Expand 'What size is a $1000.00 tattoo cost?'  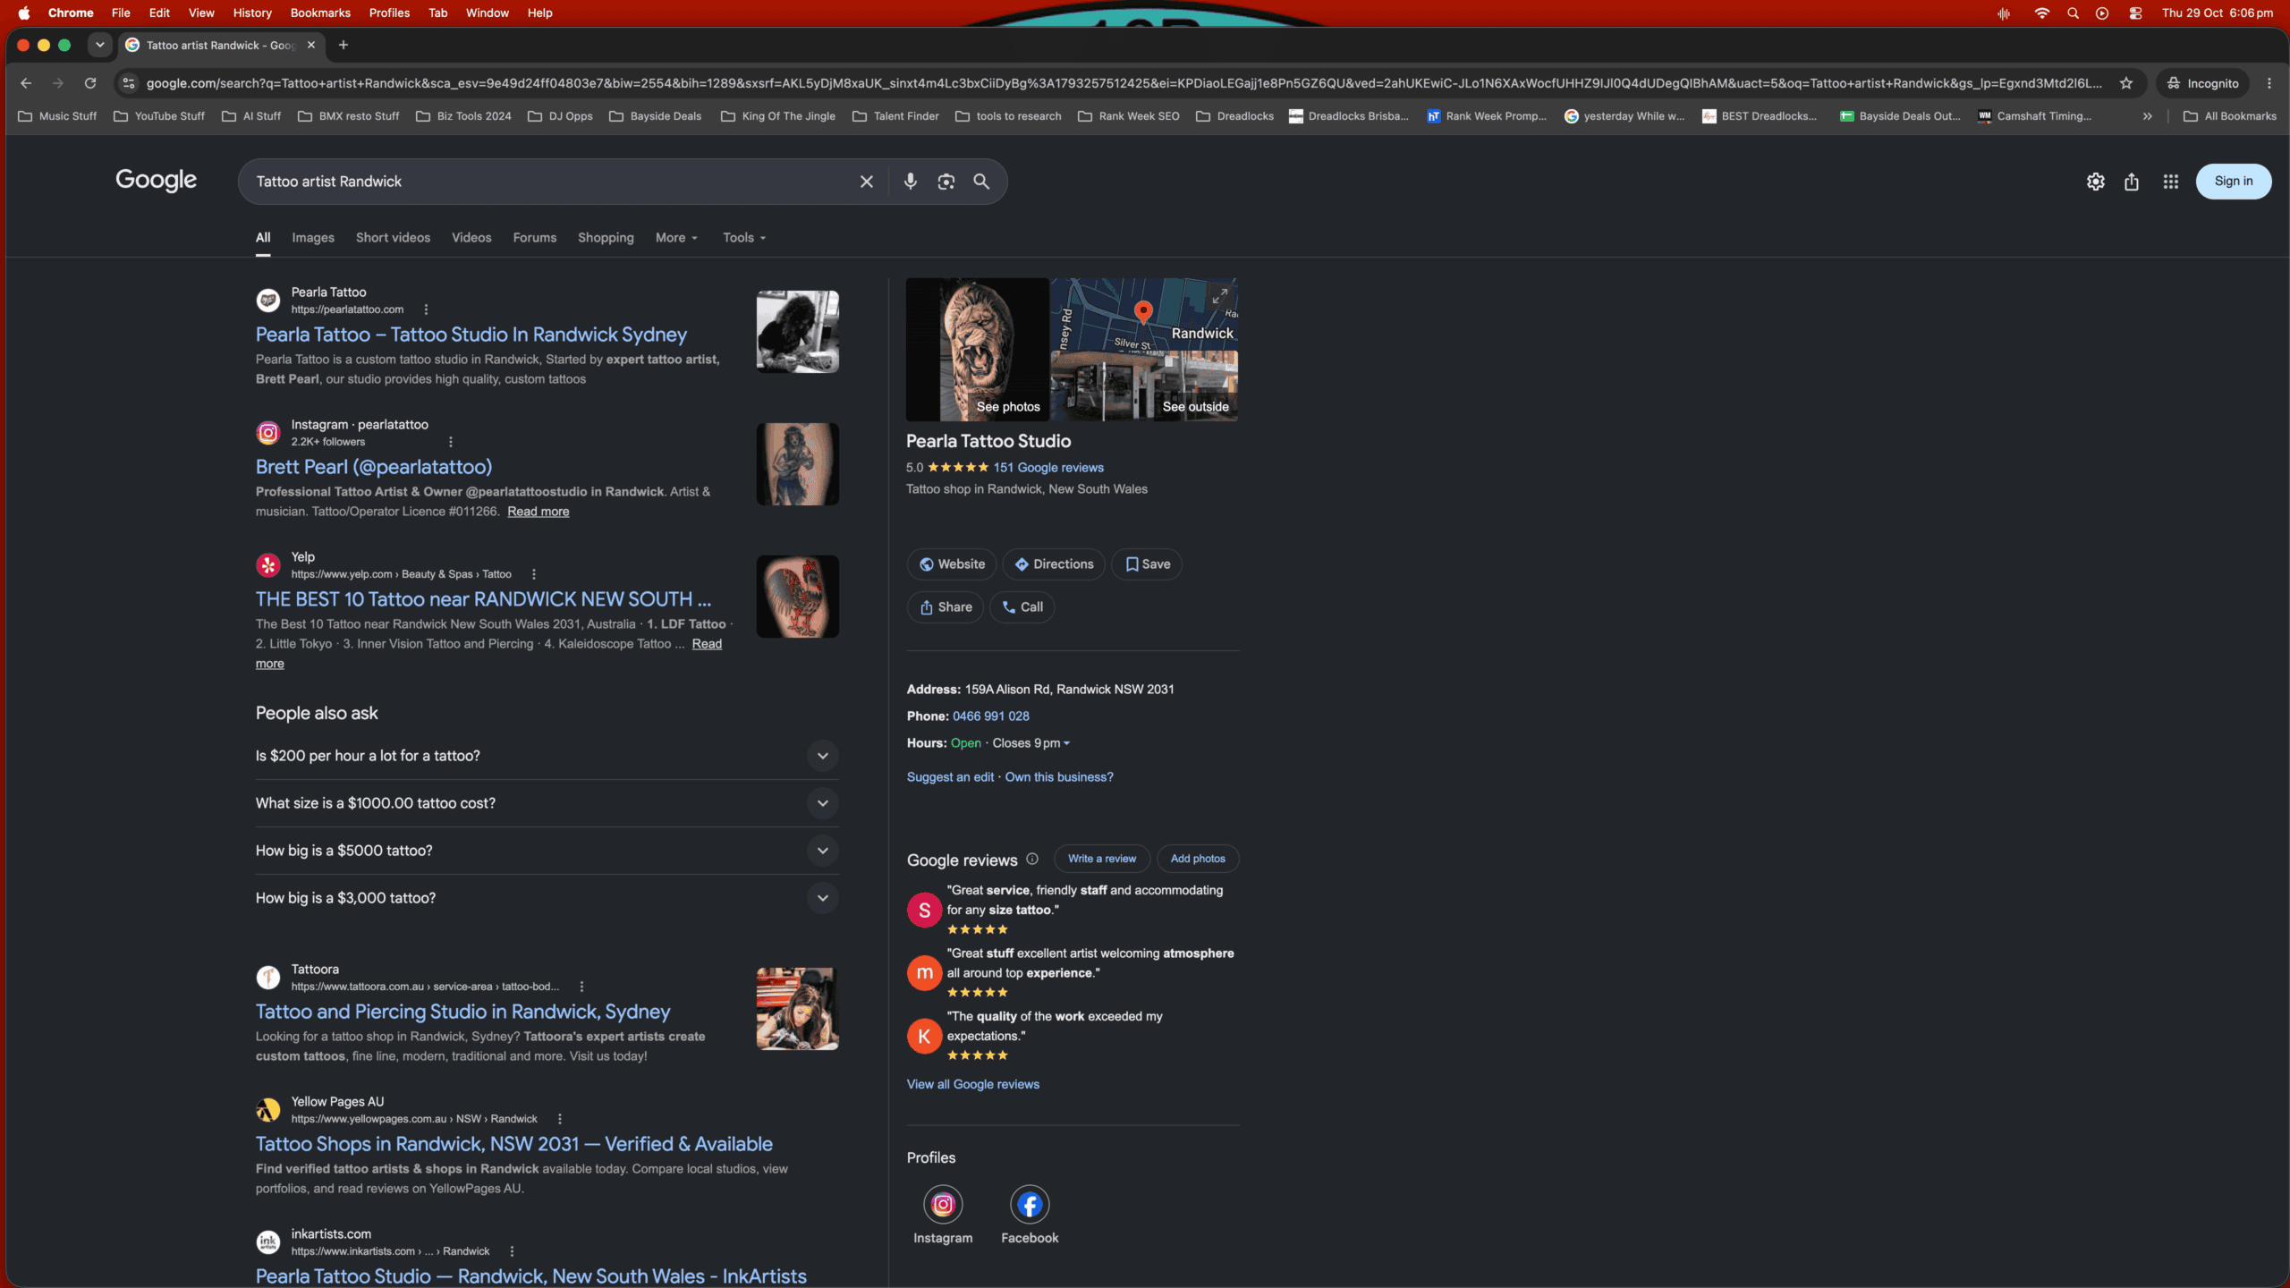click(x=547, y=803)
